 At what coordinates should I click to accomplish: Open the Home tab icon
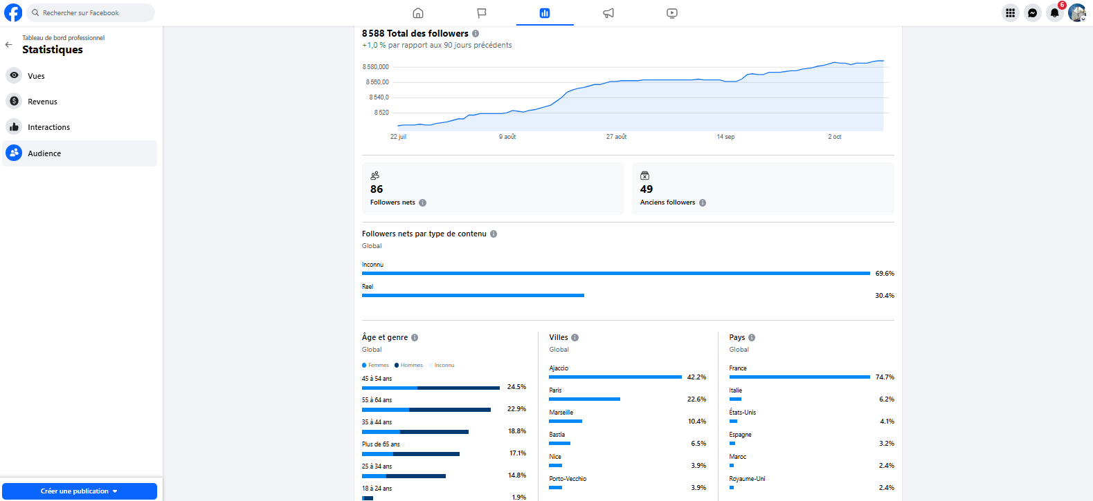click(x=418, y=13)
